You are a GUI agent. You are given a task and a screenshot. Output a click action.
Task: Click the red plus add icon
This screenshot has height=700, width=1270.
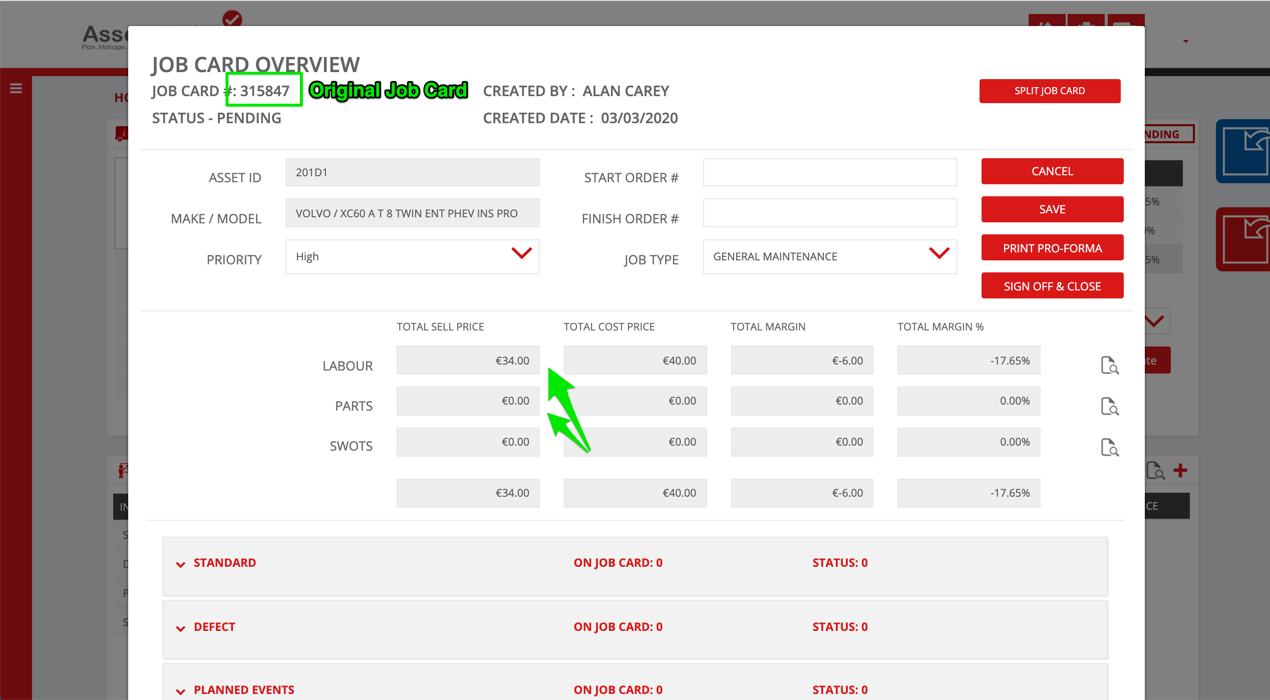click(1180, 470)
